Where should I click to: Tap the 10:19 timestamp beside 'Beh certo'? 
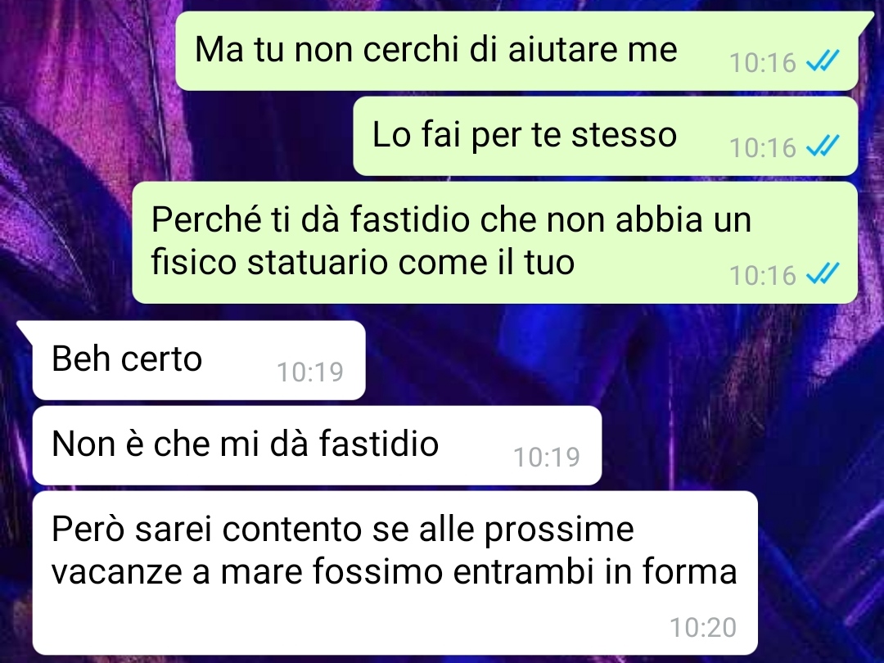click(x=310, y=372)
